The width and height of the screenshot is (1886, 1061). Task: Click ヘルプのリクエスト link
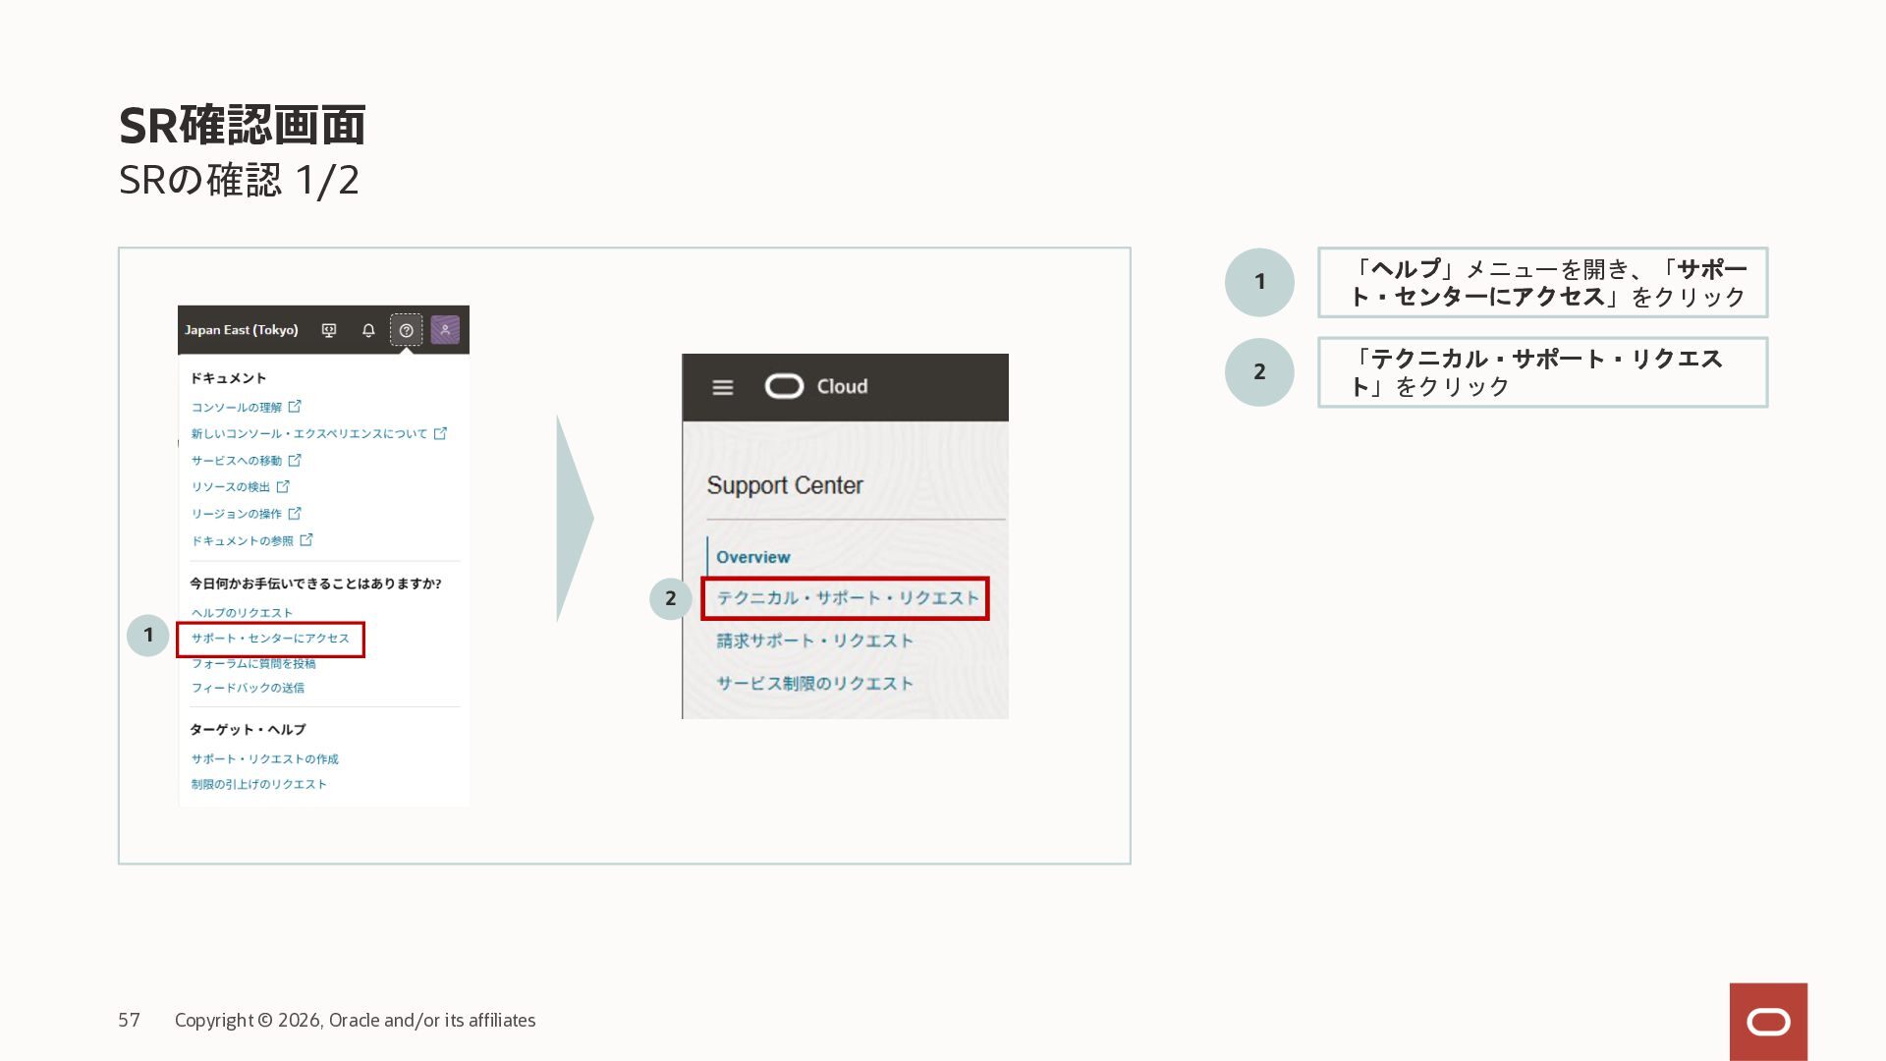coord(242,613)
